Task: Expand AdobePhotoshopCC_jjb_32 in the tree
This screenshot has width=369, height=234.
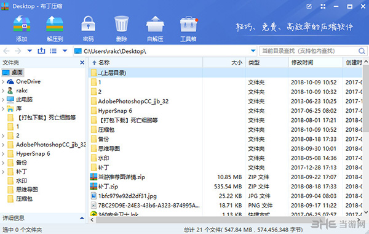Action: (x=3, y=145)
